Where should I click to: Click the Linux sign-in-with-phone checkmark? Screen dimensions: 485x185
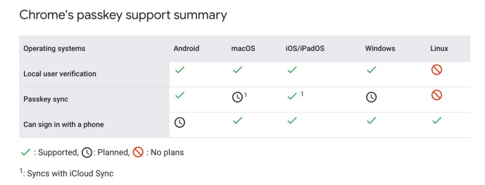click(x=436, y=121)
